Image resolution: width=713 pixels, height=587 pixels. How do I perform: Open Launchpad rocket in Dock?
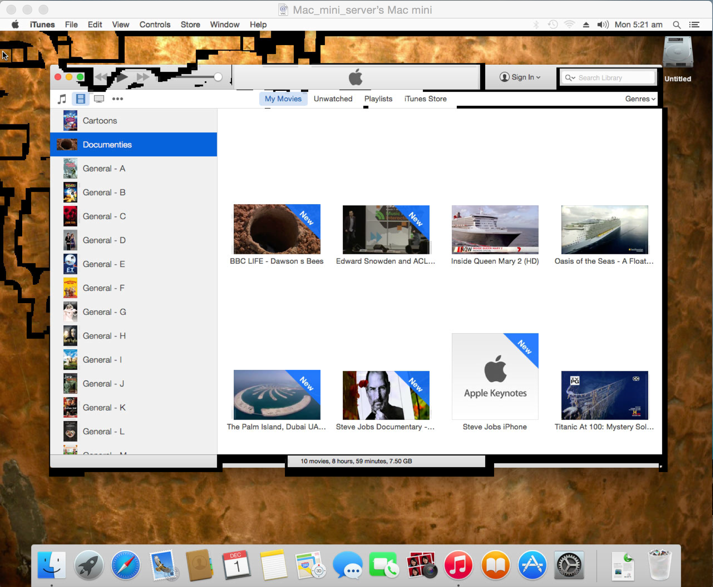(89, 566)
